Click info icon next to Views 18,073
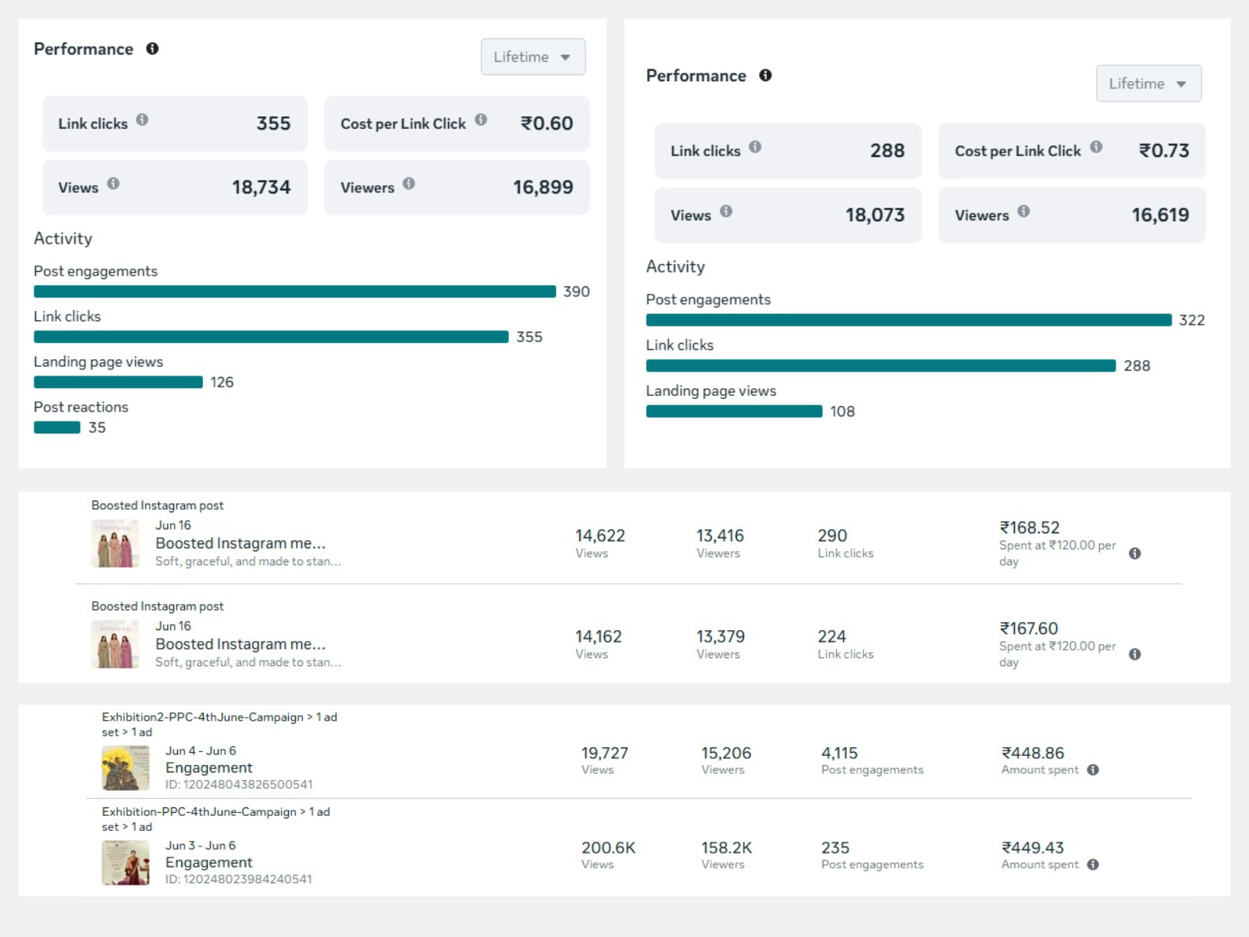Image resolution: width=1249 pixels, height=937 pixels. tap(726, 211)
